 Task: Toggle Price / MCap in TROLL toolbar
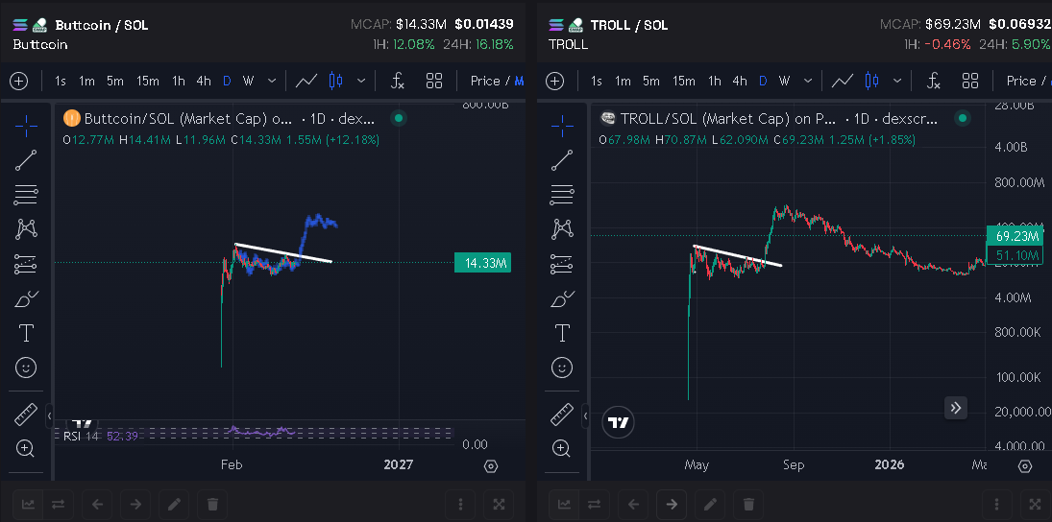pyautogui.click(x=1029, y=81)
